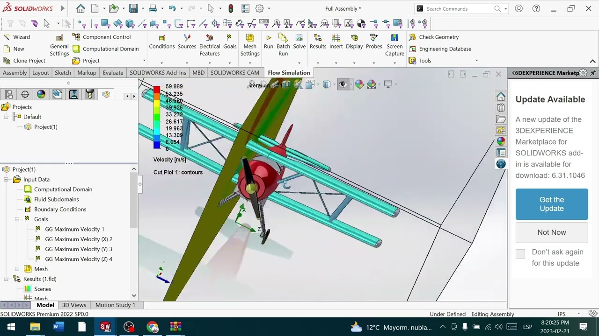Switch to the Evaluate tab

[113, 73]
